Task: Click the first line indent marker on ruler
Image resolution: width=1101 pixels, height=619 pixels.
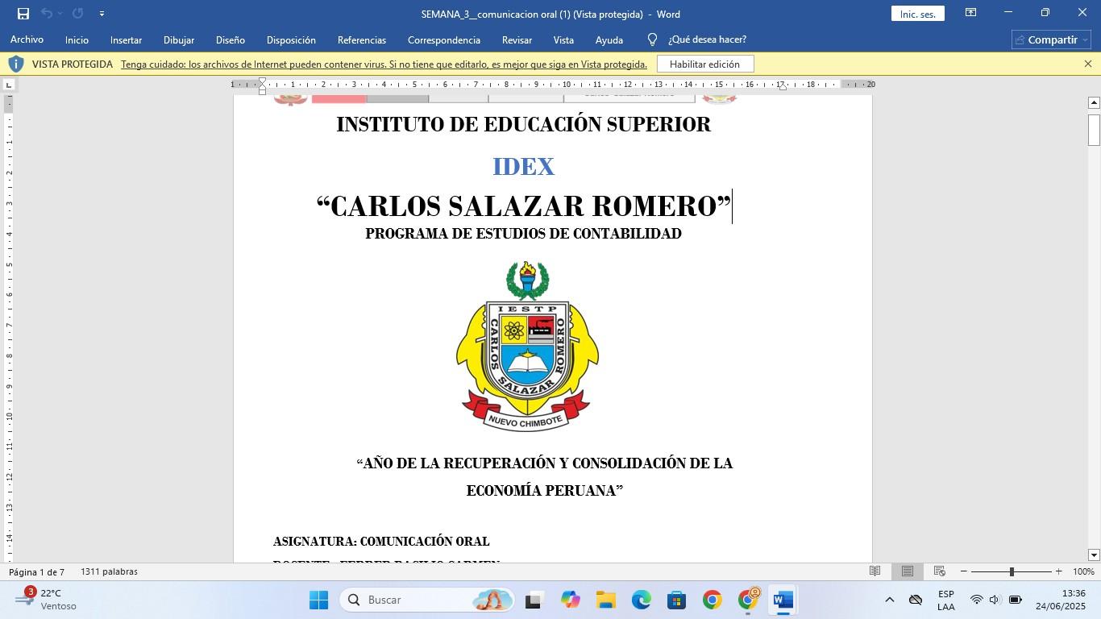Action: 262,81
